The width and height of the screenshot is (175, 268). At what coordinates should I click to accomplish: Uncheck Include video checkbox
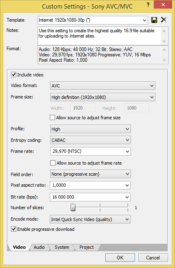pyautogui.click(x=13, y=75)
